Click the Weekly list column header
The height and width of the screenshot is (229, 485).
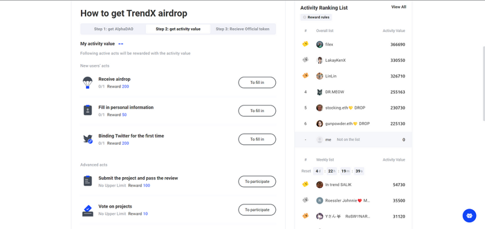325,160
